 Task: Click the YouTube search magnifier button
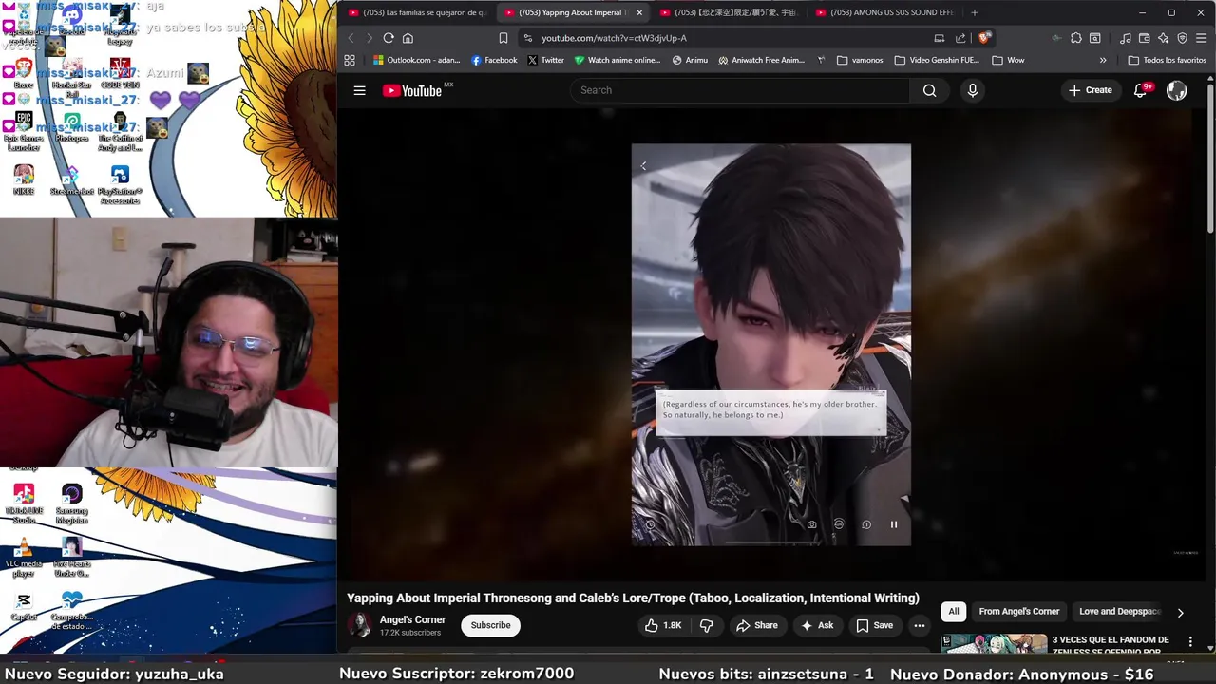pyautogui.click(x=929, y=90)
